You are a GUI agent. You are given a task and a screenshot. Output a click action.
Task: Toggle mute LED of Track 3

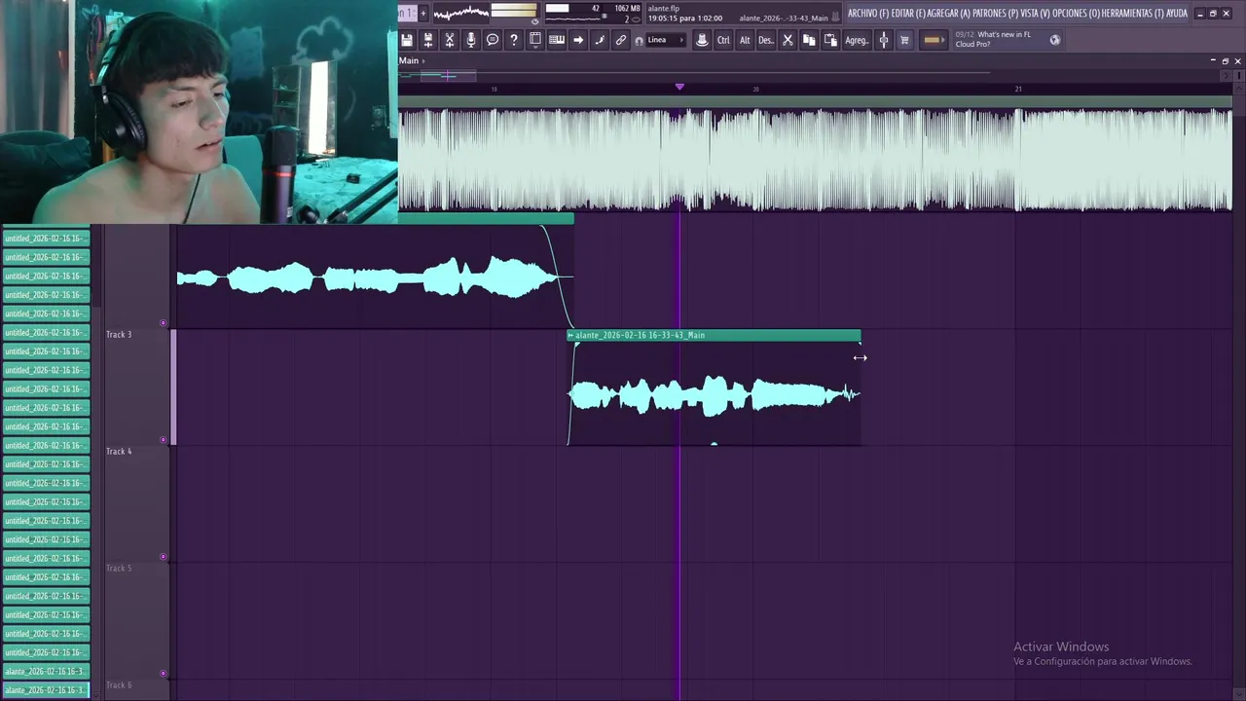click(x=163, y=440)
